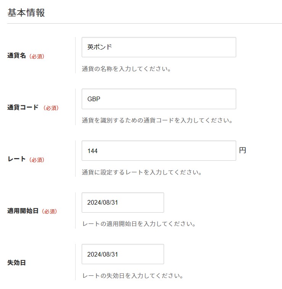Click the 失効日 date input
The image size is (282, 289).
(x=122, y=254)
